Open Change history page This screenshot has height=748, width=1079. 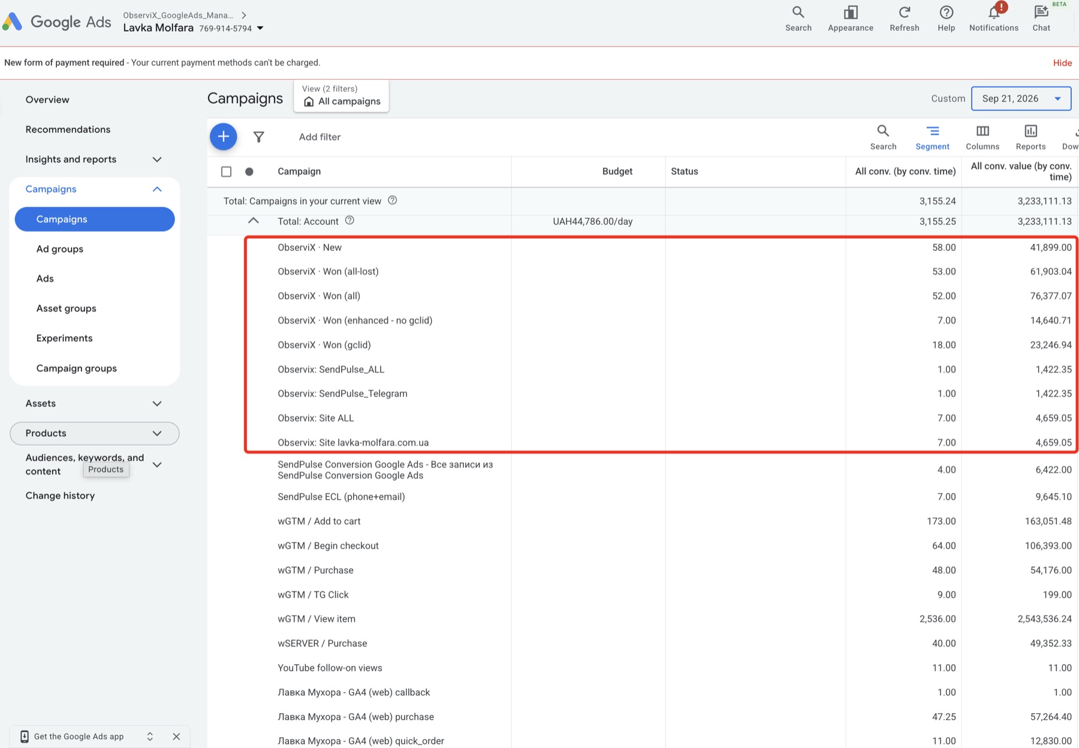(x=60, y=495)
